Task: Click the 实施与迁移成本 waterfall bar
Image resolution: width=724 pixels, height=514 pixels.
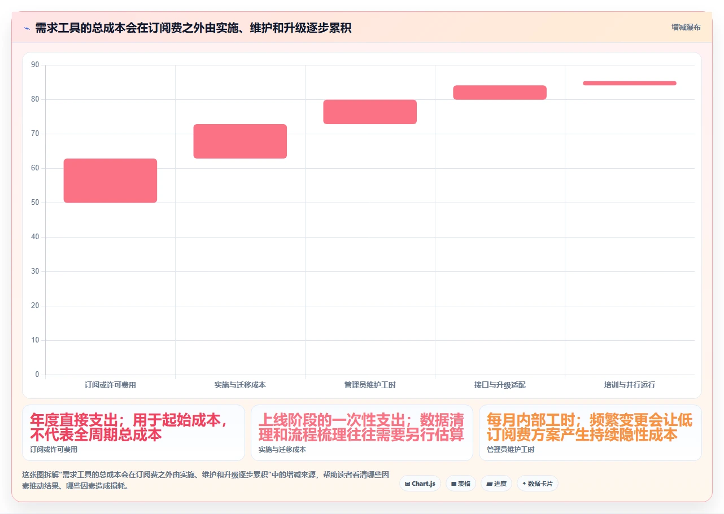Action: click(x=240, y=141)
